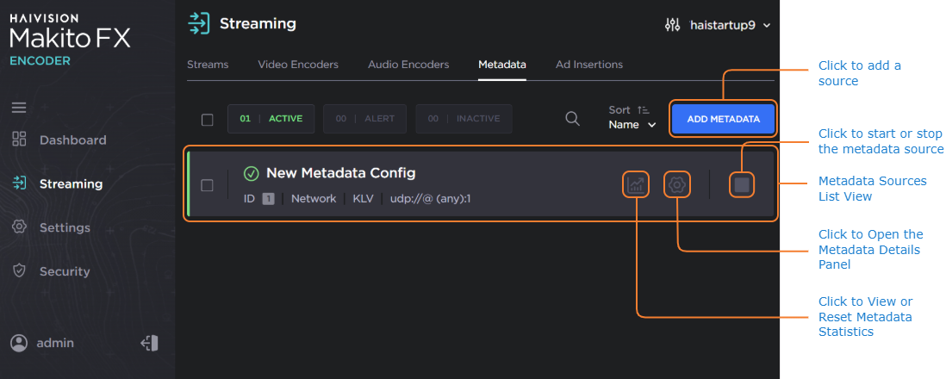Open Security in the sidebar
The image size is (946, 379).
(x=65, y=271)
